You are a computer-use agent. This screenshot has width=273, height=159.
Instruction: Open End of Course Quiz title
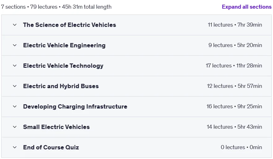click(x=51, y=147)
